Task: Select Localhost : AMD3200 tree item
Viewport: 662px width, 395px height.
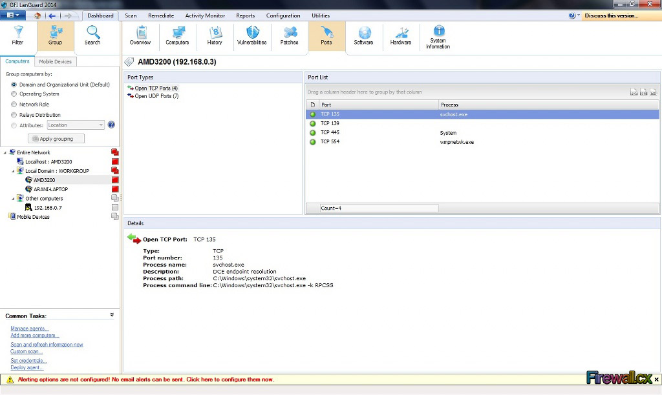Action: [x=48, y=162]
